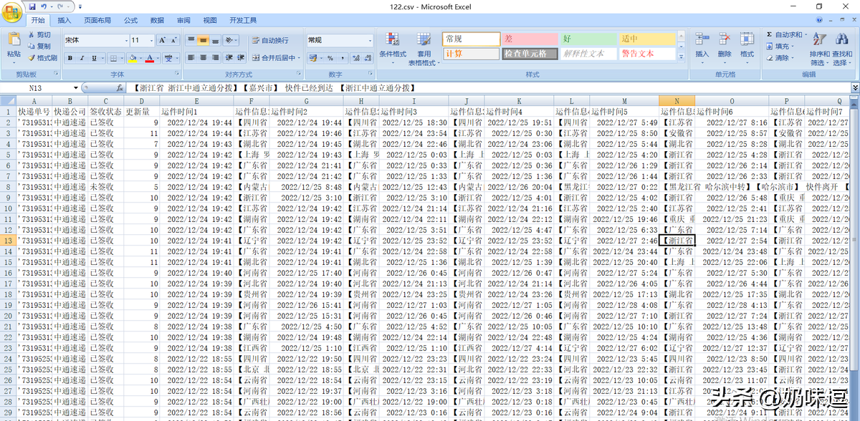Open the Office button menu
This screenshot has width=860, height=421.
coord(12,12)
